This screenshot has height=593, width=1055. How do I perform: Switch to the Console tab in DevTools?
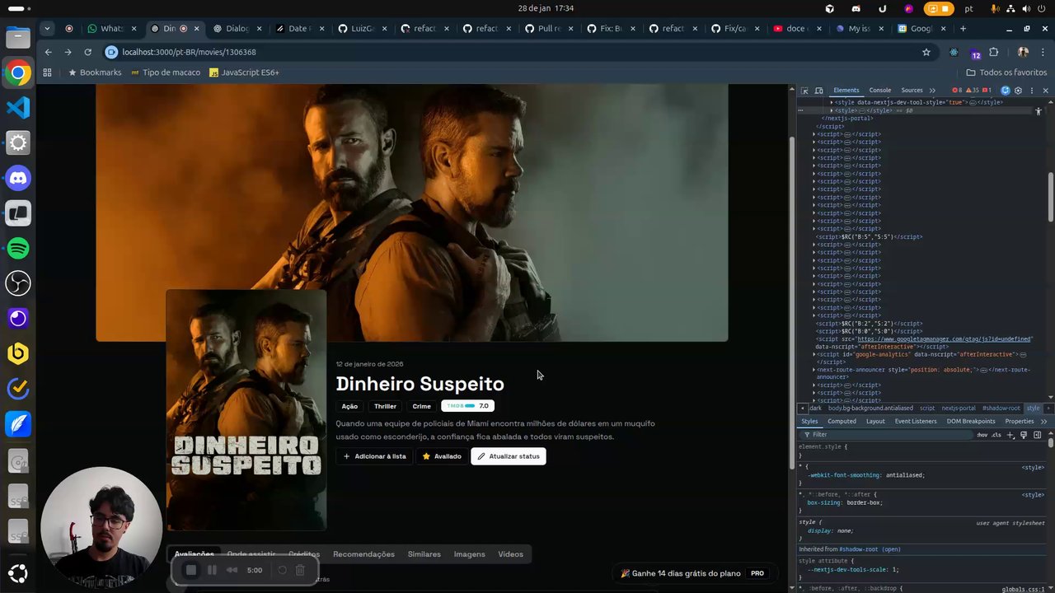pos(879,91)
